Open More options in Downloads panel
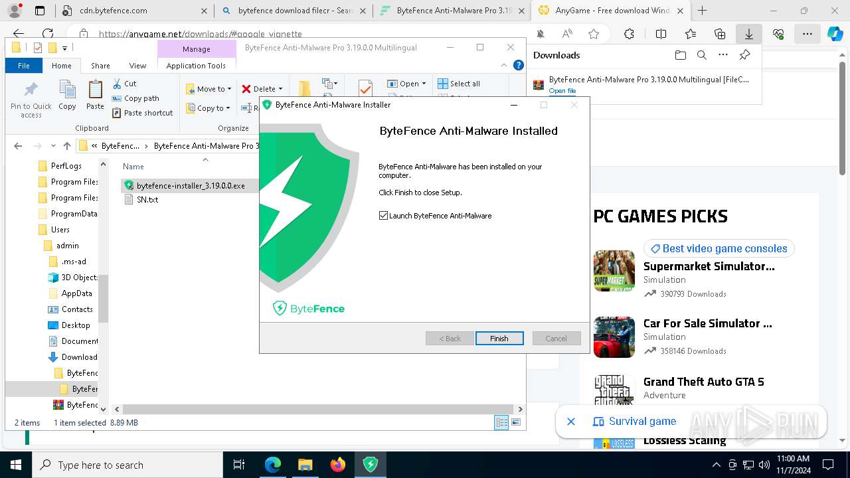This screenshot has height=478, width=850. click(x=723, y=55)
